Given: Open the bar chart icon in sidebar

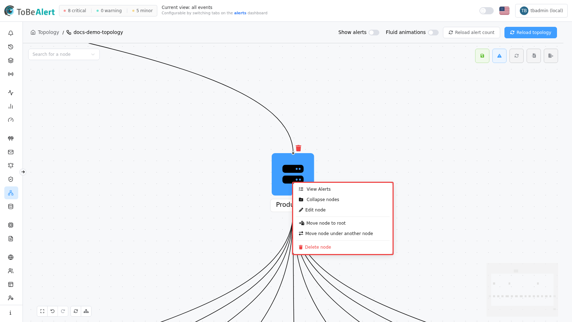Looking at the screenshot, I should (x=11, y=106).
